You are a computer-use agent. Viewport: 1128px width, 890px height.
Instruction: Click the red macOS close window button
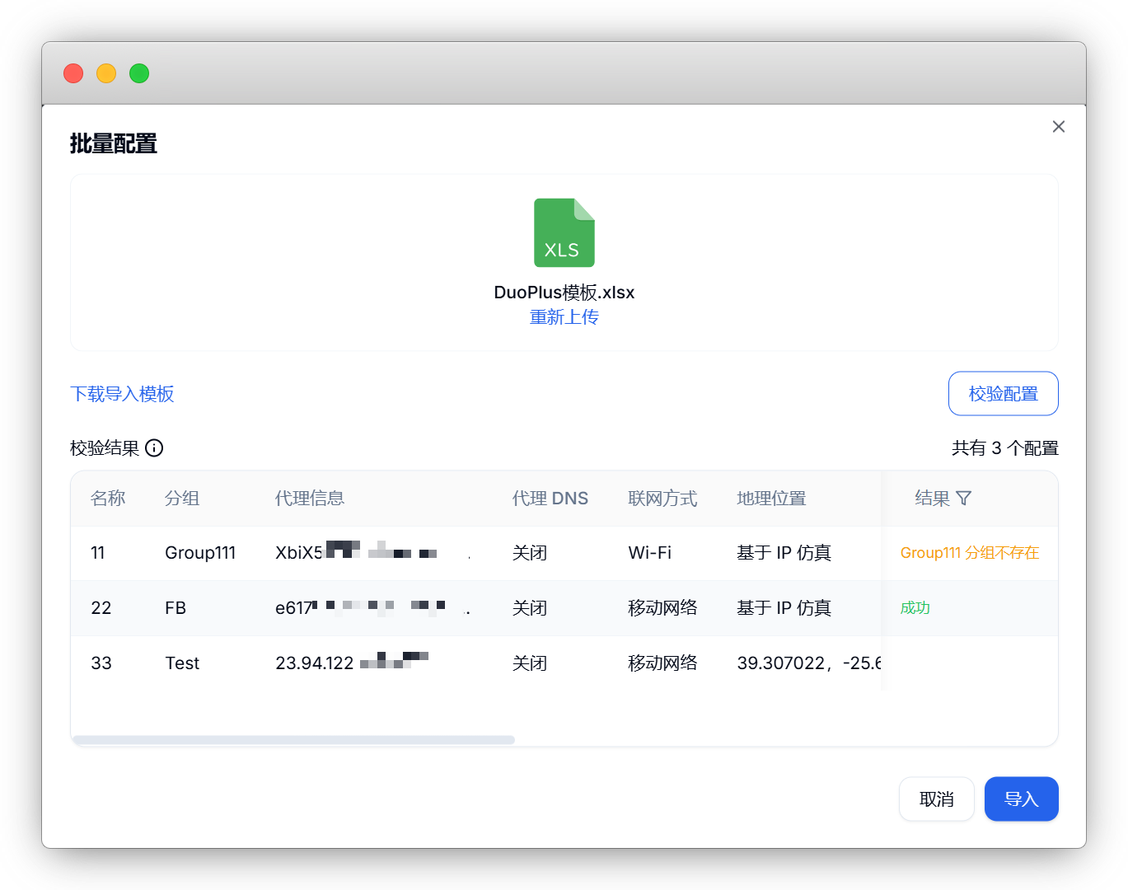(x=73, y=73)
